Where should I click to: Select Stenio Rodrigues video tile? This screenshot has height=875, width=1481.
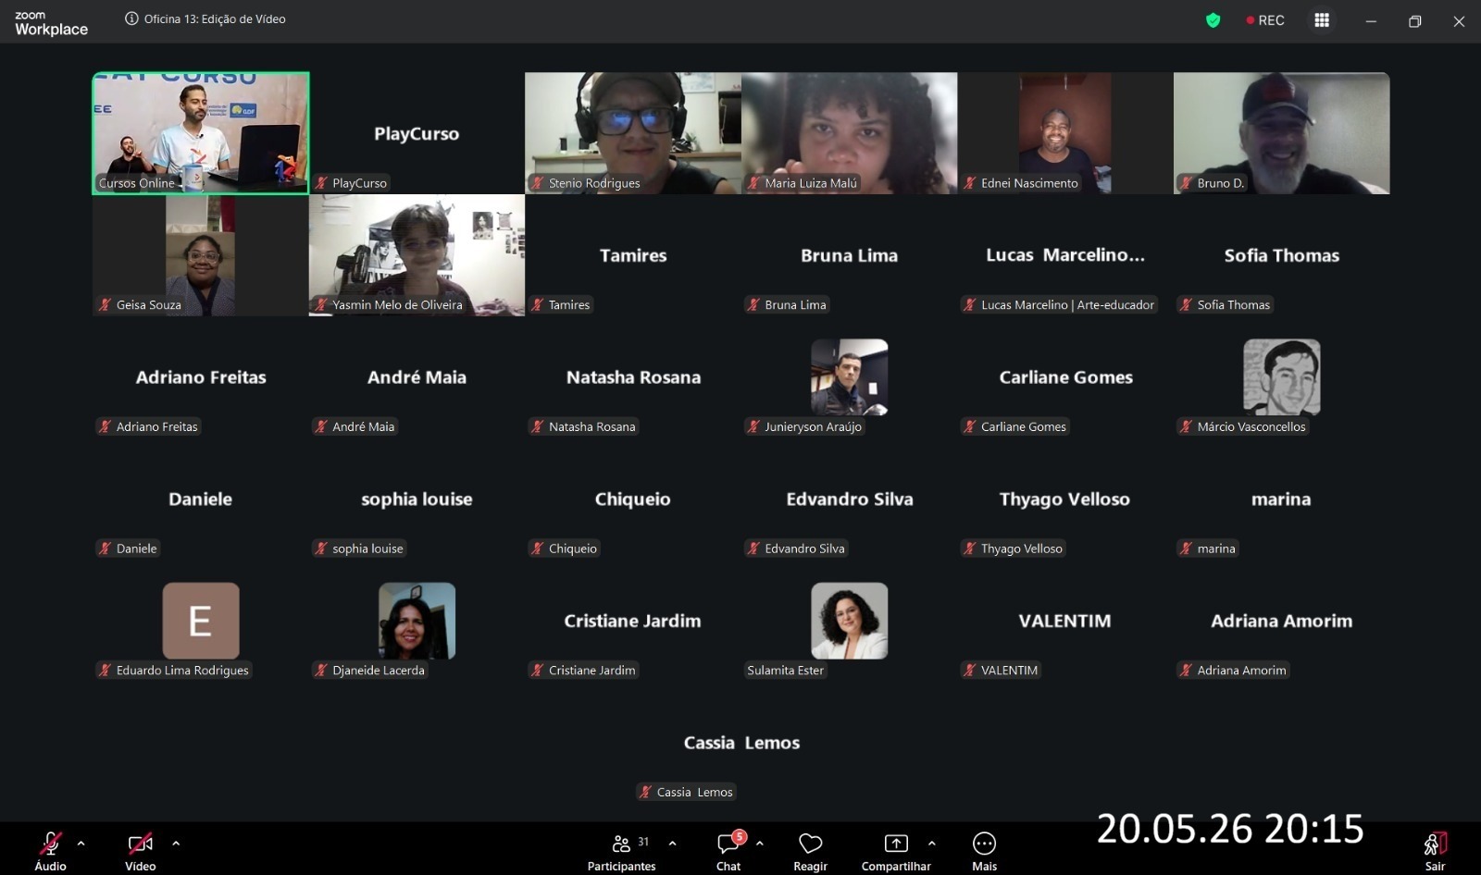point(633,133)
